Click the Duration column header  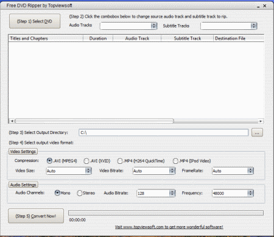pos(98,38)
